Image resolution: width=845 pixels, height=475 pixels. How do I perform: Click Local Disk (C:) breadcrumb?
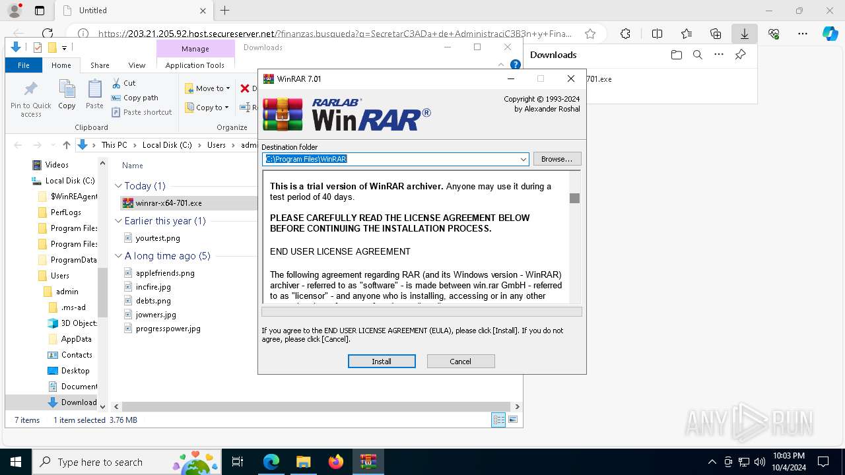(167, 145)
